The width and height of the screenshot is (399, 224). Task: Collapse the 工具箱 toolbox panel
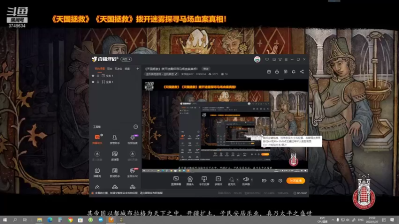pyautogui.click(x=136, y=127)
